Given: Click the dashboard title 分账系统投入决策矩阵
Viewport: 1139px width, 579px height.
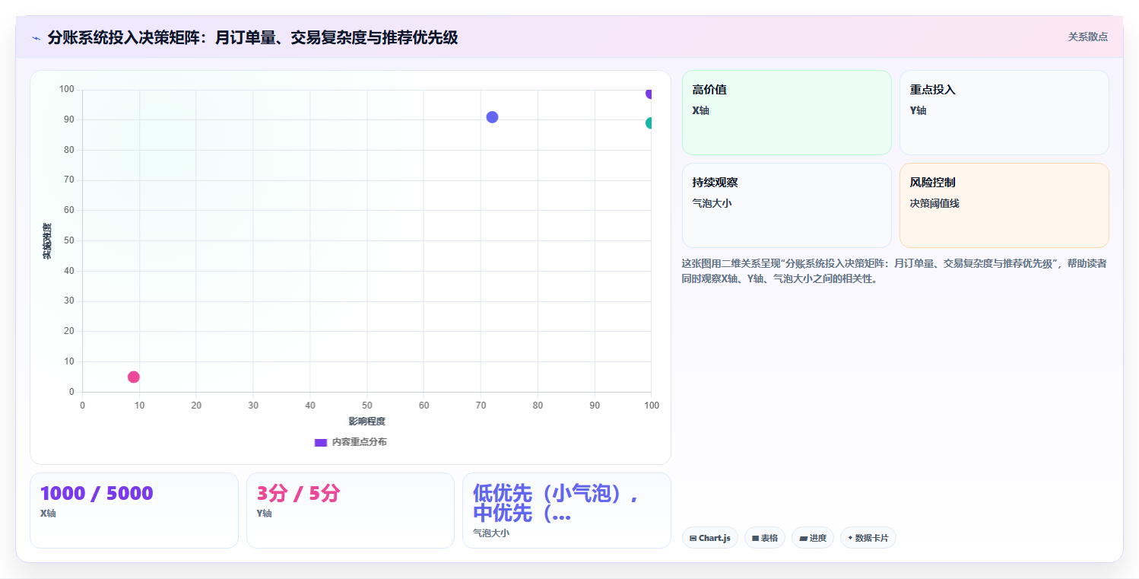Looking at the screenshot, I should coord(252,37).
